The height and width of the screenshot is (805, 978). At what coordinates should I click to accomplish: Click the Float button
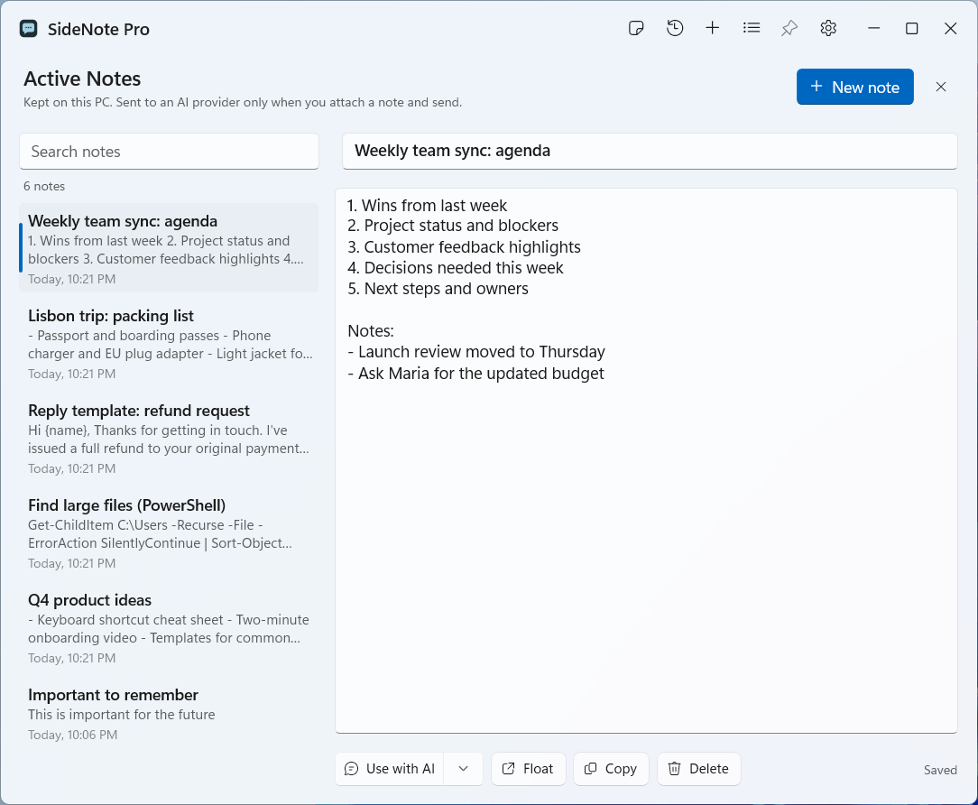click(529, 769)
